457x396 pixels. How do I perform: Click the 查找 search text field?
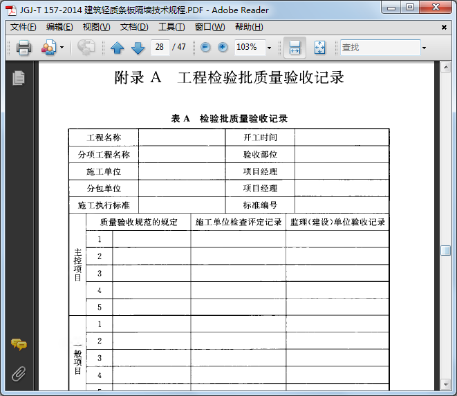[380, 48]
